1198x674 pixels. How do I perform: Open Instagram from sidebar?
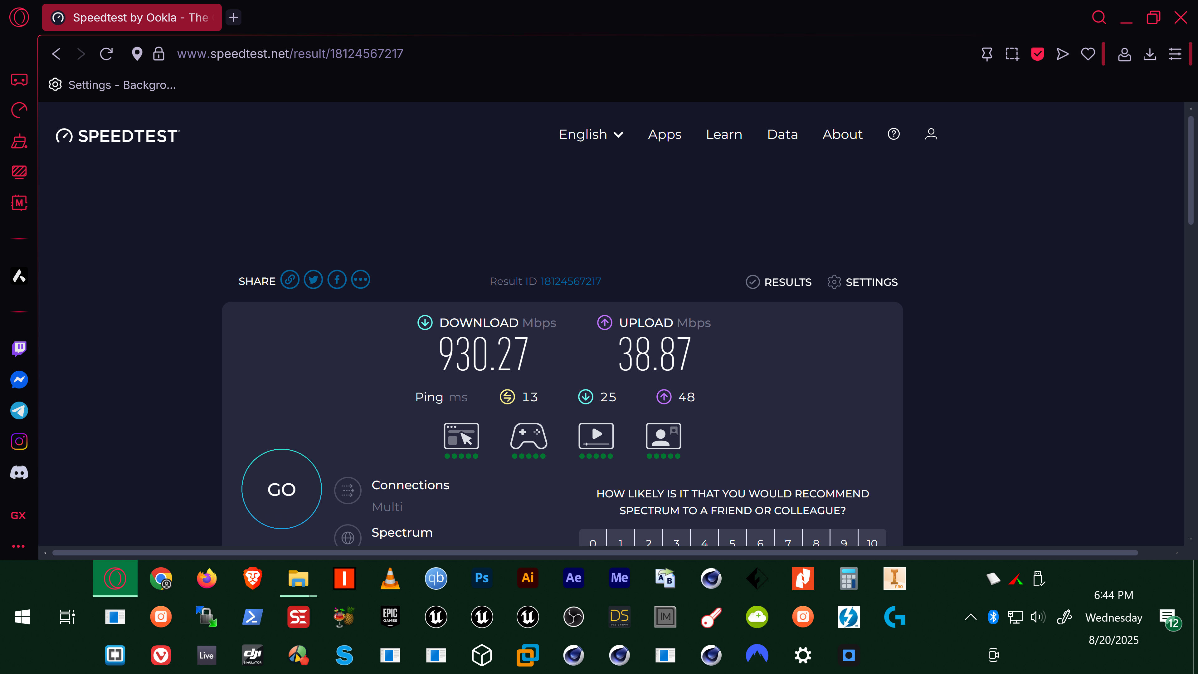(x=19, y=442)
